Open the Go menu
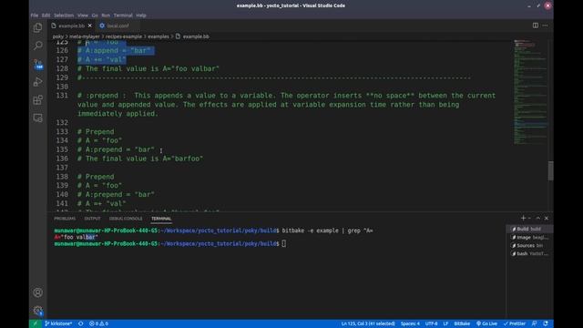The height and width of the screenshot is (328, 583). tap(95, 15)
